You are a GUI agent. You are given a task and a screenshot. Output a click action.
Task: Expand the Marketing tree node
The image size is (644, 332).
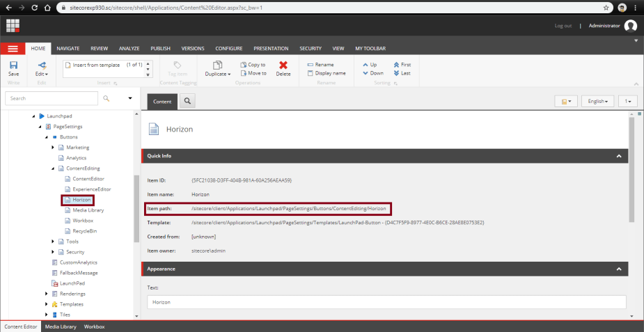53,148
